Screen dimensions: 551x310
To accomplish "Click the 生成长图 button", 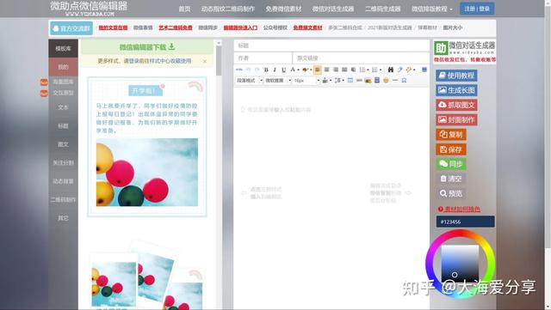I will click(456, 90).
